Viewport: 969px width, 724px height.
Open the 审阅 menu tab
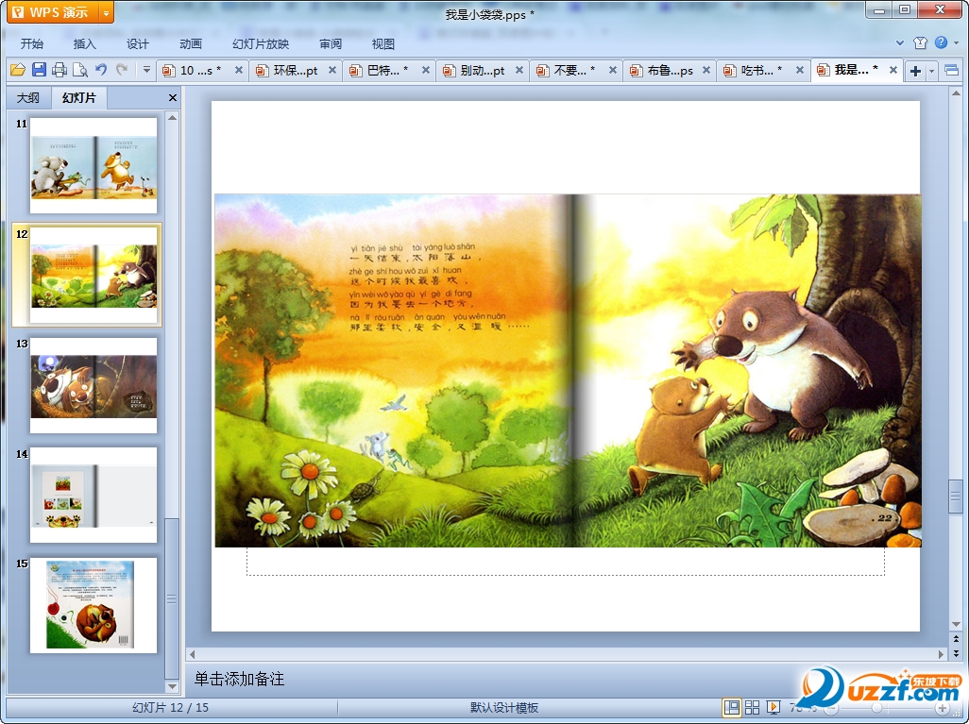(331, 43)
